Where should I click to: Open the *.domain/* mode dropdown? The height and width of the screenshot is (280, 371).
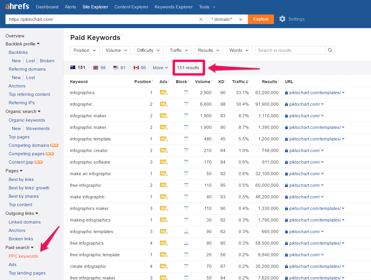[227, 19]
